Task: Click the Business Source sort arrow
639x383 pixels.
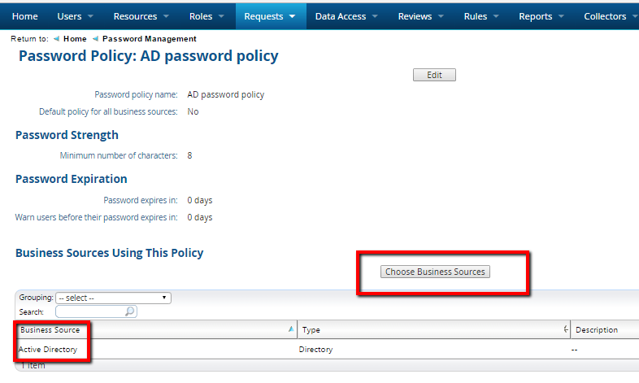Action: tap(291, 330)
